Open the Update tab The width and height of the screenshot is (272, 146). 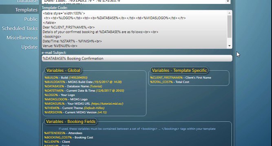pyautogui.click(x=29, y=47)
